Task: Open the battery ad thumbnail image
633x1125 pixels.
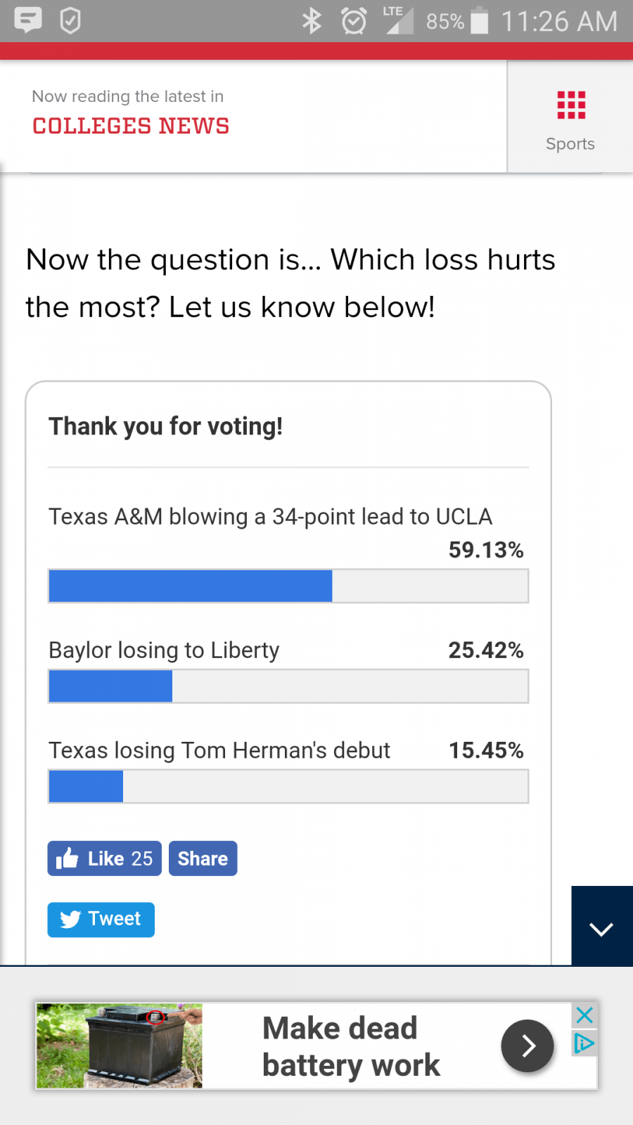Action: [x=120, y=1046]
